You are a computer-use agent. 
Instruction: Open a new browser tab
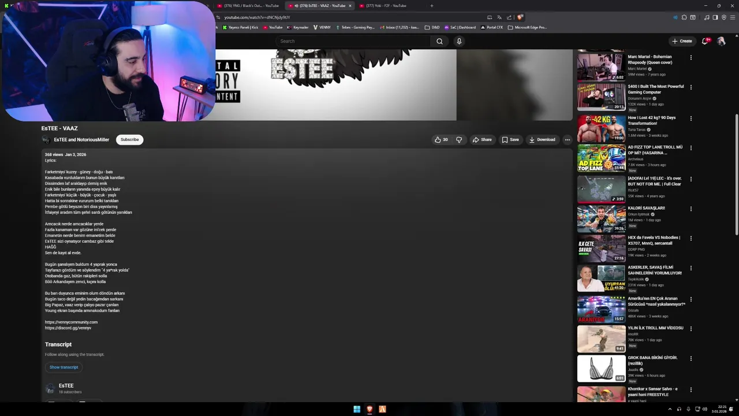[431, 6]
